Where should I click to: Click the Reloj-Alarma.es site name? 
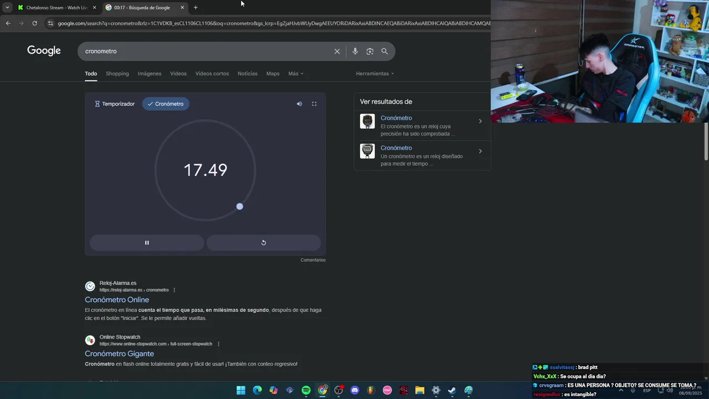click(118, 283)
